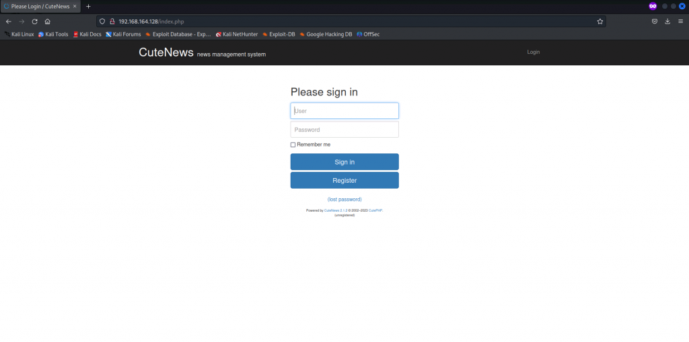Close the Please Login / CuteNews tab
This screenshot has height=342, width=689.
point(75,7)
